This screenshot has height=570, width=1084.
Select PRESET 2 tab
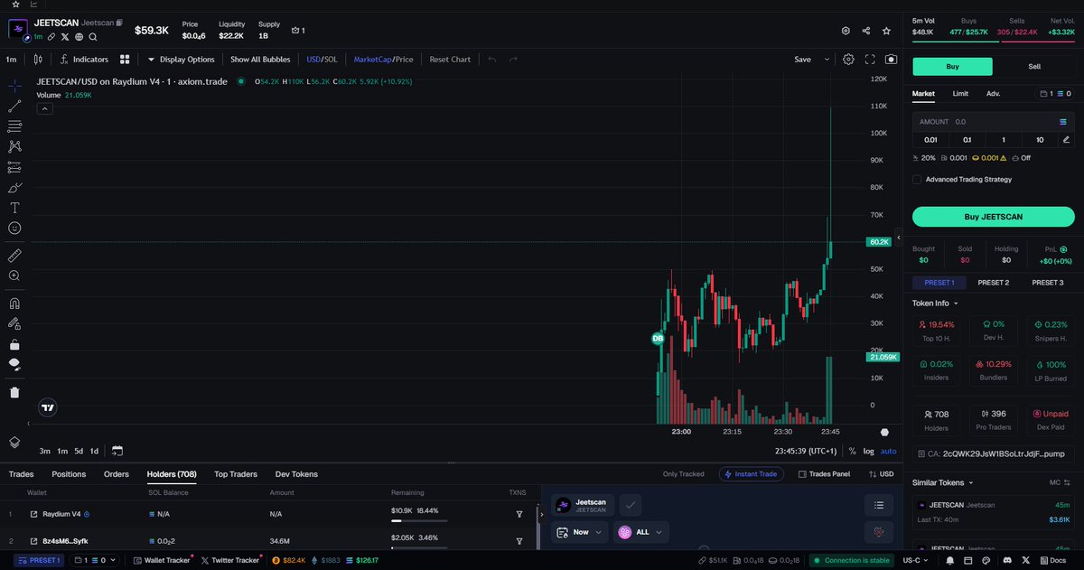tap(993, 283)
